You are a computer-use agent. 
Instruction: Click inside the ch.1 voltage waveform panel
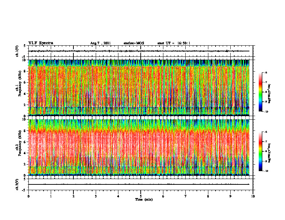click(x=141, y=51)
